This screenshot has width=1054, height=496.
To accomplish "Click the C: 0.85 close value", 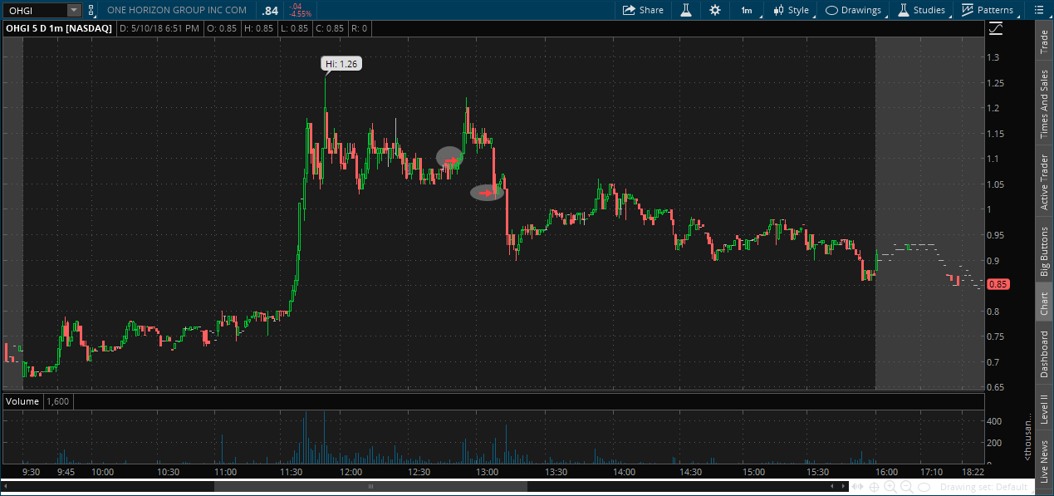I will coord(329,28).
